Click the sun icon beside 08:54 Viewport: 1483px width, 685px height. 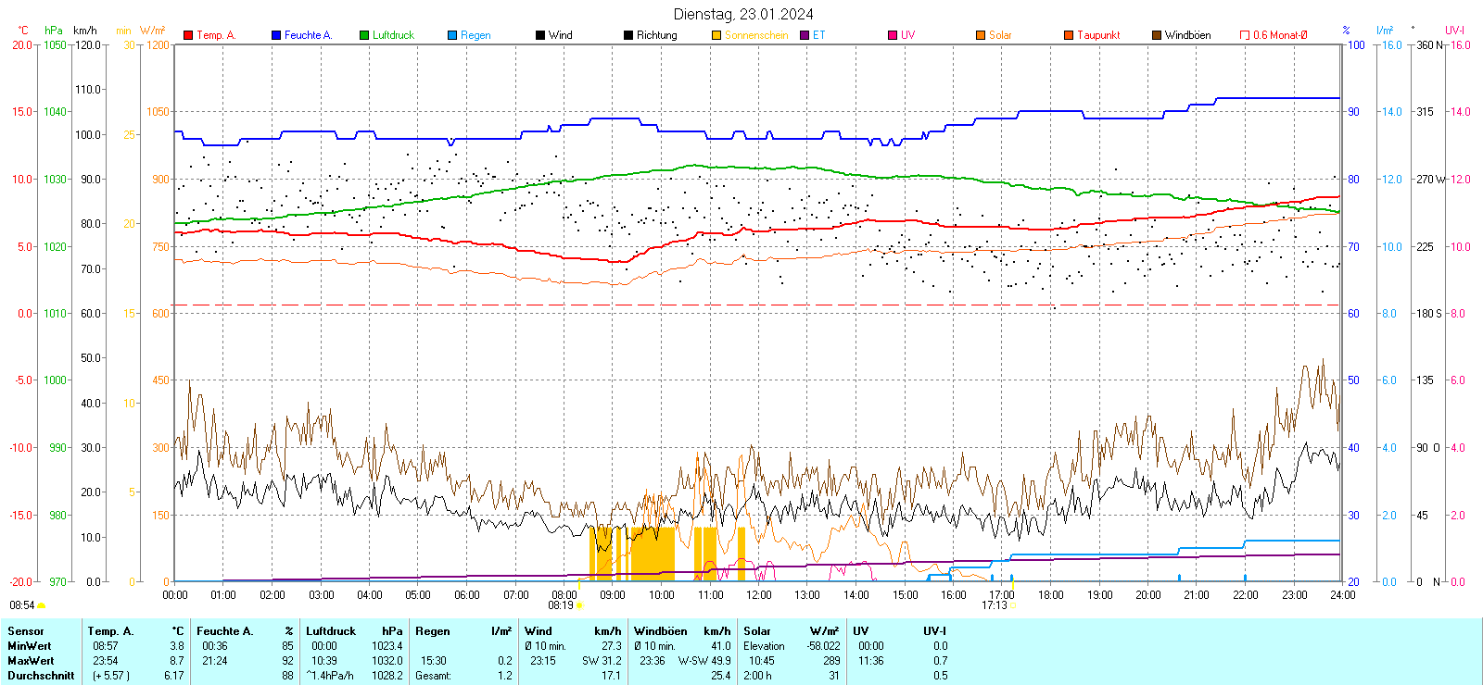click(x=41, y=605)
